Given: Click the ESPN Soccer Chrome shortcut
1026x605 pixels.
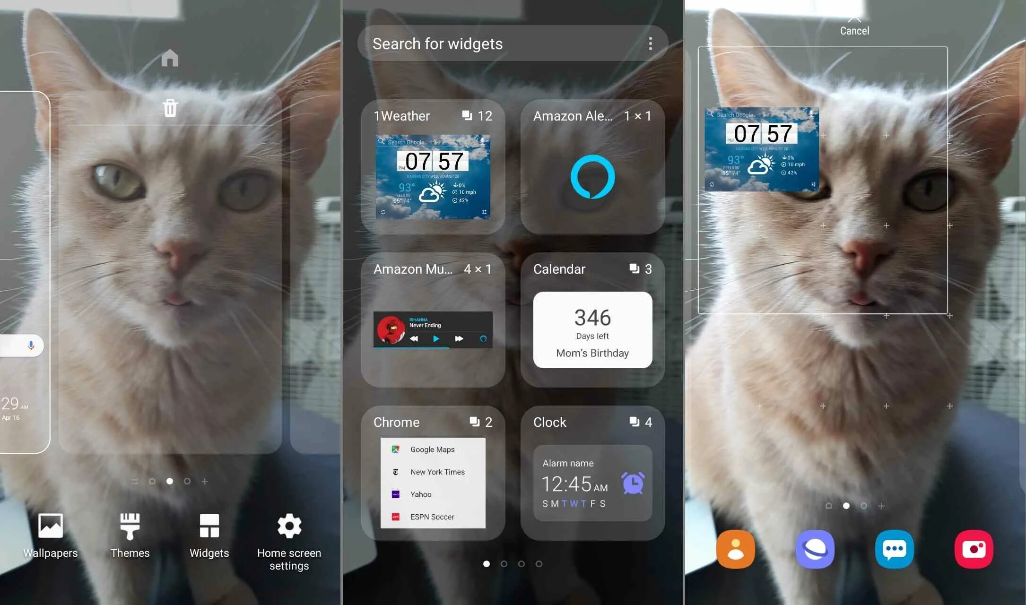Looking at the screenshot, I should [x=432, y=517].
